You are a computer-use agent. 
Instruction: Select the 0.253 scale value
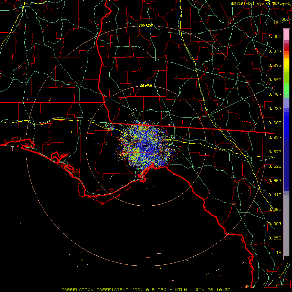click(x=275, y=238)
